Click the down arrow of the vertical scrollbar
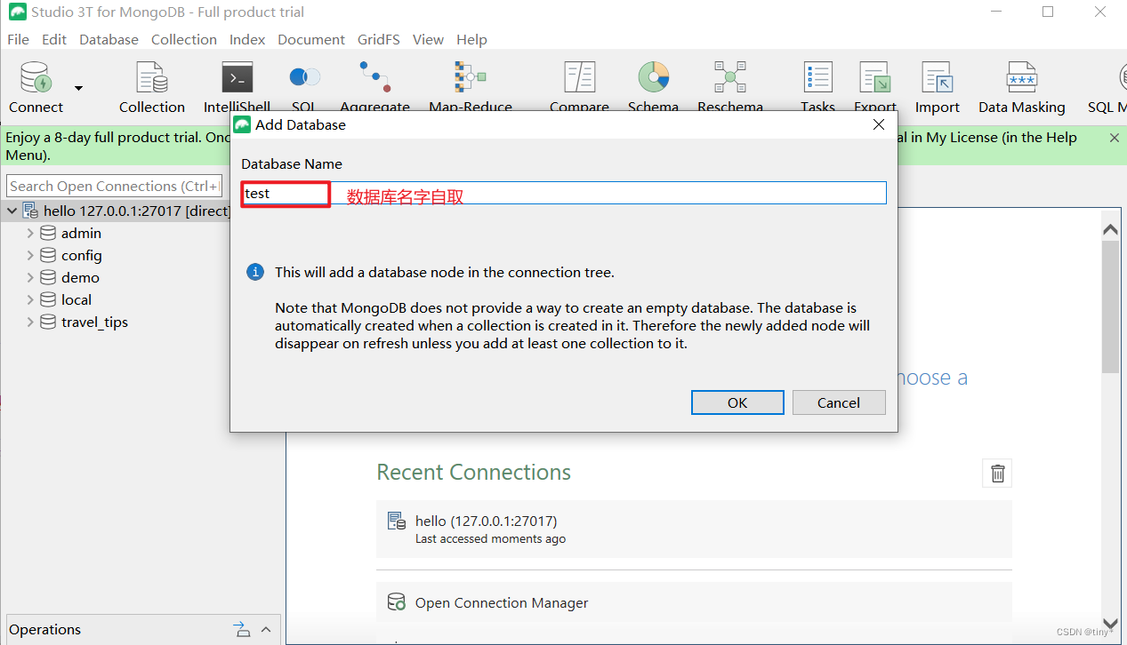Viewport: 1127px width, 645px height. coord(1110,624)
